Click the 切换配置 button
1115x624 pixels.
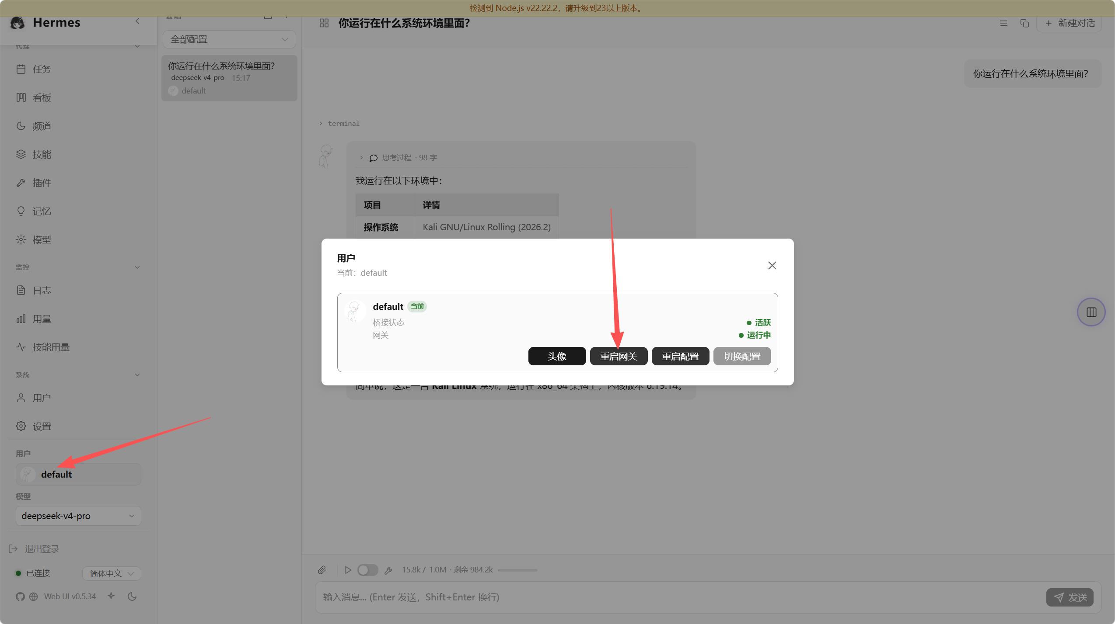pyautogui.click(x=742, y=356)
